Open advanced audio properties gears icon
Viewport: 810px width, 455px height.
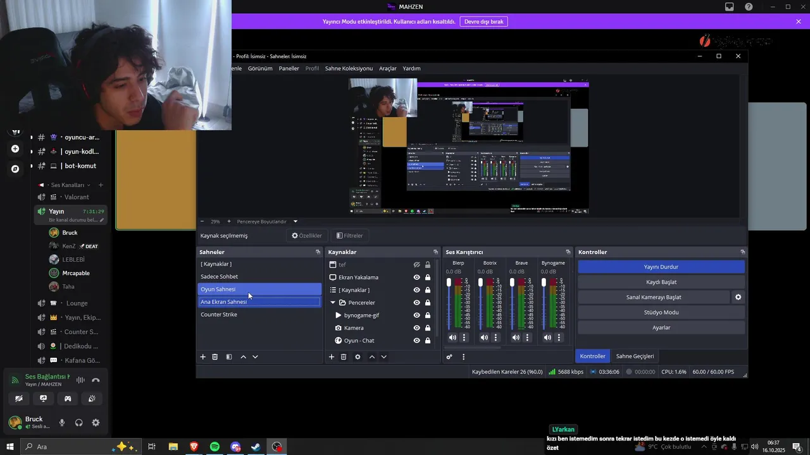(x=449, y=357)
